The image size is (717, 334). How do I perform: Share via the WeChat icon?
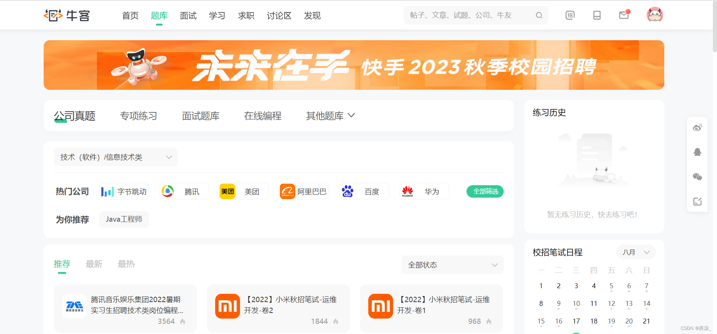click(697, 177)
